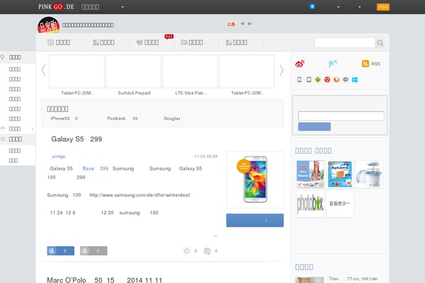Click the orange RSS button in top bar

(383, 7)
